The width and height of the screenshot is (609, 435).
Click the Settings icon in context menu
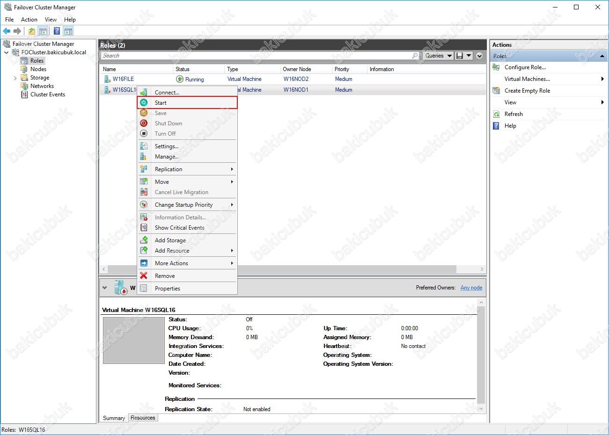point(144,146)
